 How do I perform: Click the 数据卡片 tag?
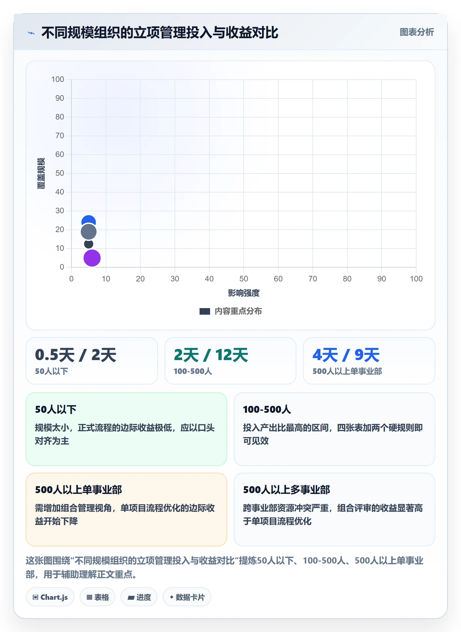[187, 597]
